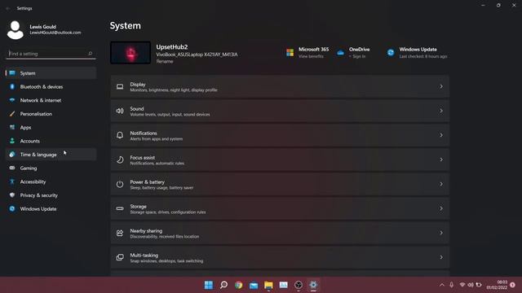
Task: Go to Network & internet
Action: 51,100
